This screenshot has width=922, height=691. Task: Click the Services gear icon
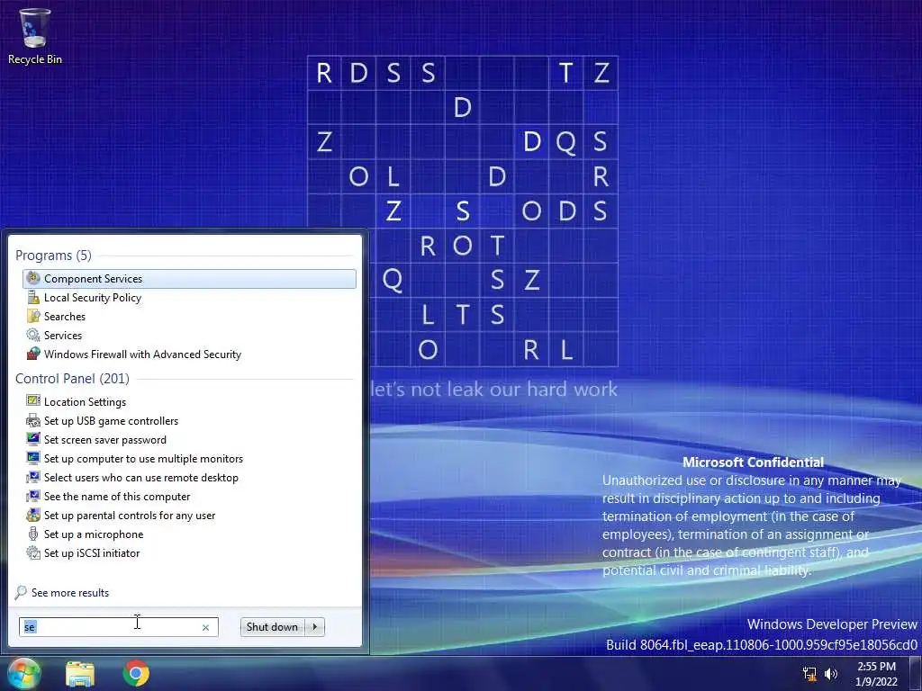click(x=33, y=335)
